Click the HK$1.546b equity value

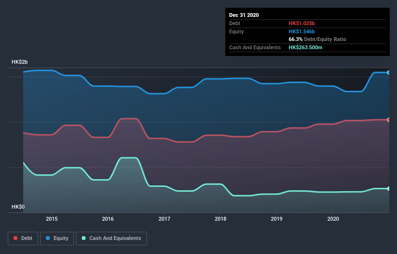[302, 31]
